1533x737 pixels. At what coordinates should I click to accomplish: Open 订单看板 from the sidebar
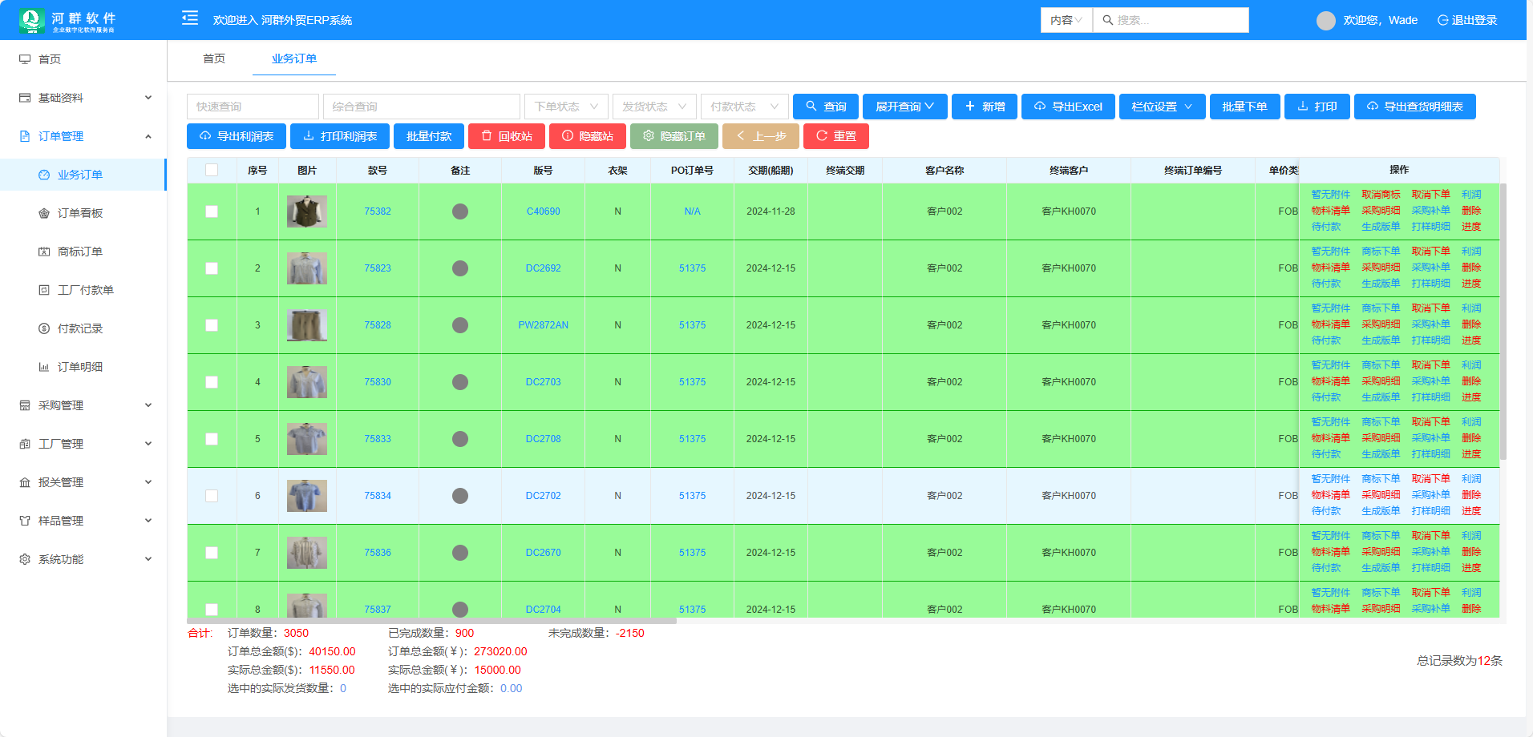(80, 213)
